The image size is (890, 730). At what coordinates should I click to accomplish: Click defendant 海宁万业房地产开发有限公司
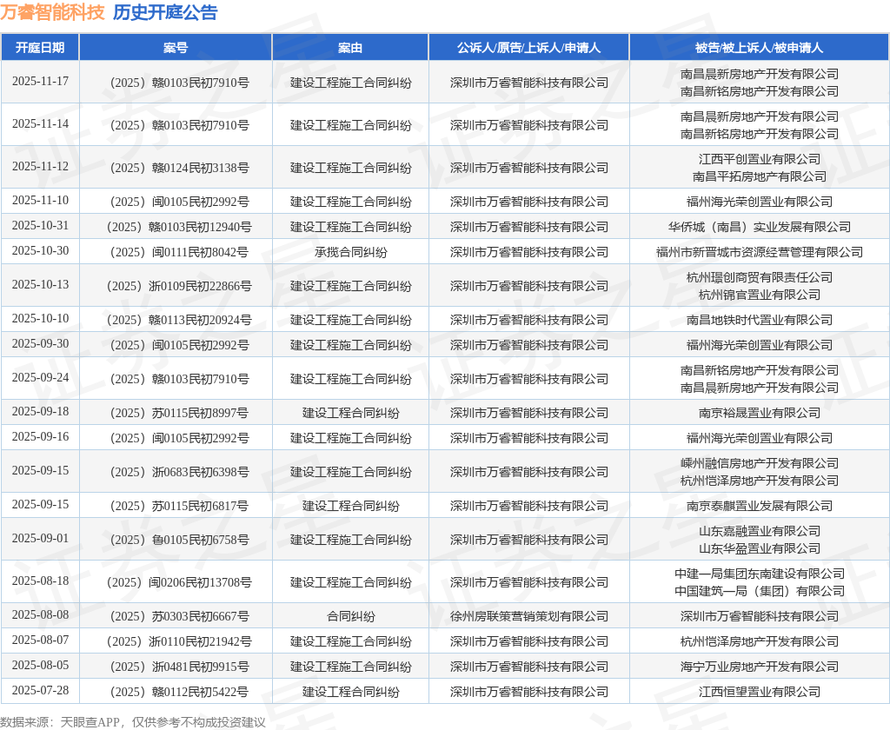pos(760,667)
